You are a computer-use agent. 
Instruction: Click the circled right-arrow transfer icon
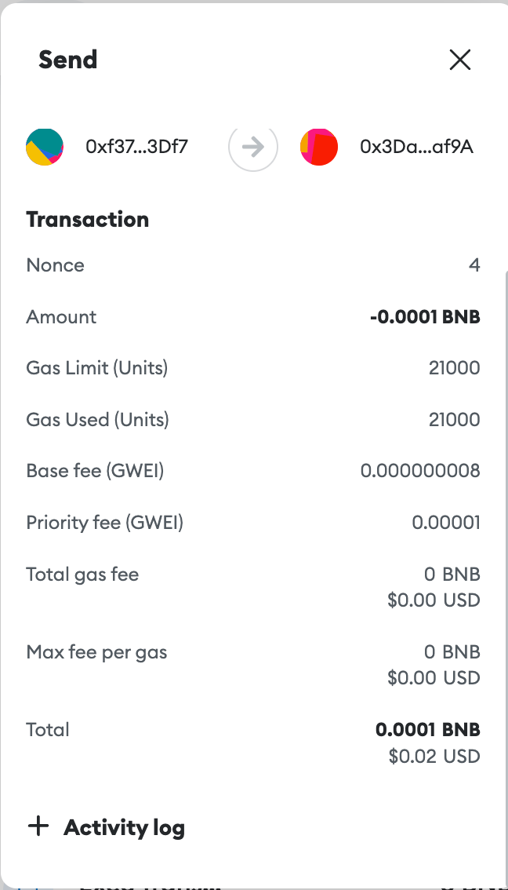pos(253,147)
